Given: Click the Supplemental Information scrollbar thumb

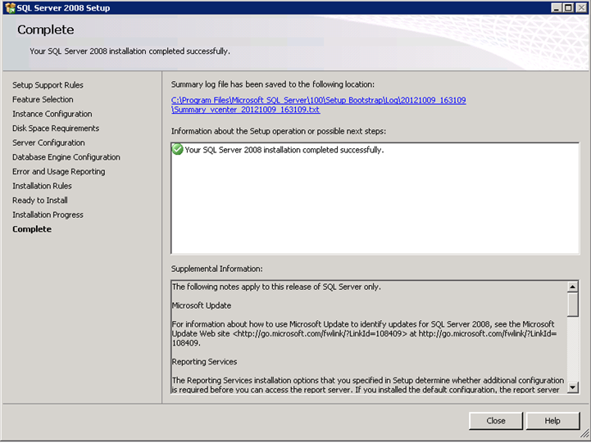Looking at the screenshot, I should click(572, 305).
